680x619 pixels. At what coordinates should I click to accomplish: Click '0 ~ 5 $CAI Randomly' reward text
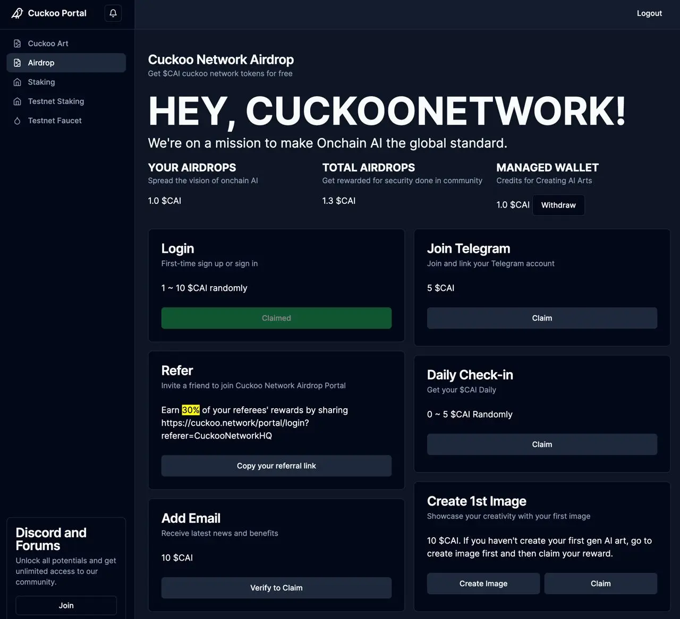pyautogui.click(x=470, y=414)
